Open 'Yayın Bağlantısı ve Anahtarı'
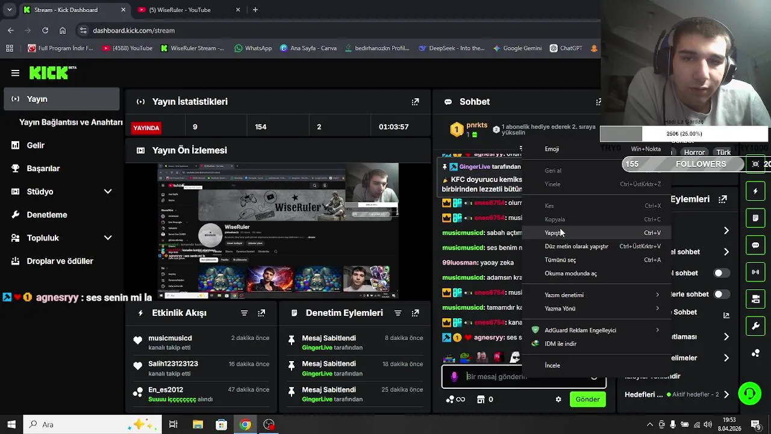The width and height of the screenshot is (771, 434). click(x=71, y=122)
